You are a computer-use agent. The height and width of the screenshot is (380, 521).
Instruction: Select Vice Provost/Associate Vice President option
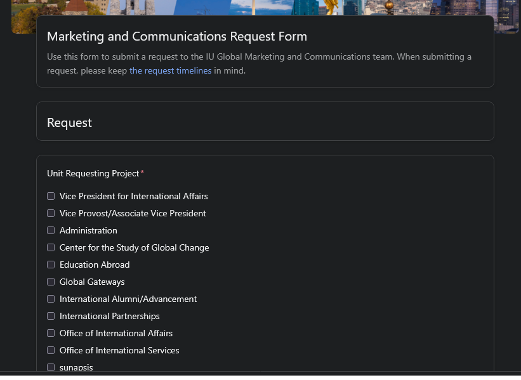pyautogui.click(x=51, y=213)
